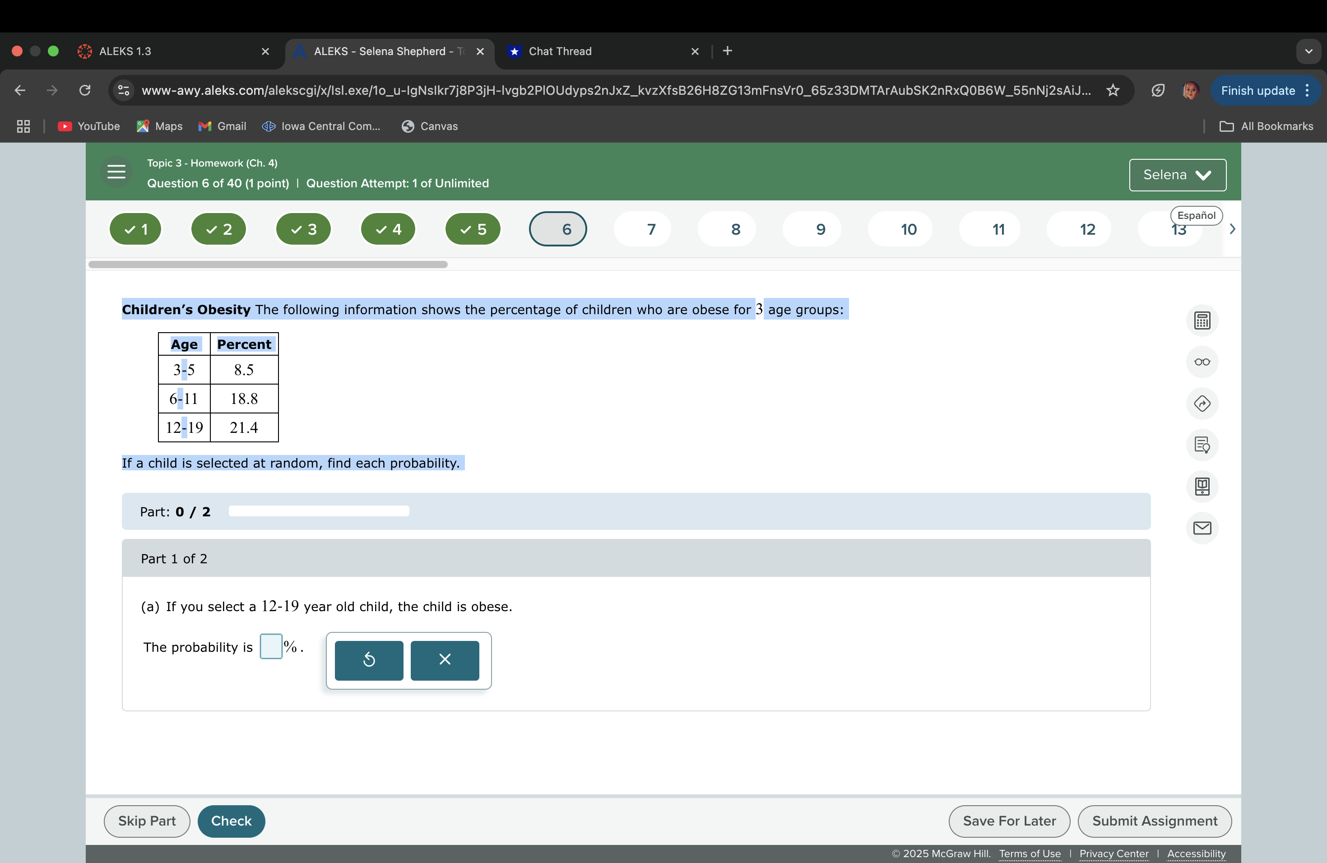Image resolution: width=1327 pixels, height=863 pixels.
Task: Reload the page
Action: click(x=85, y=90)
